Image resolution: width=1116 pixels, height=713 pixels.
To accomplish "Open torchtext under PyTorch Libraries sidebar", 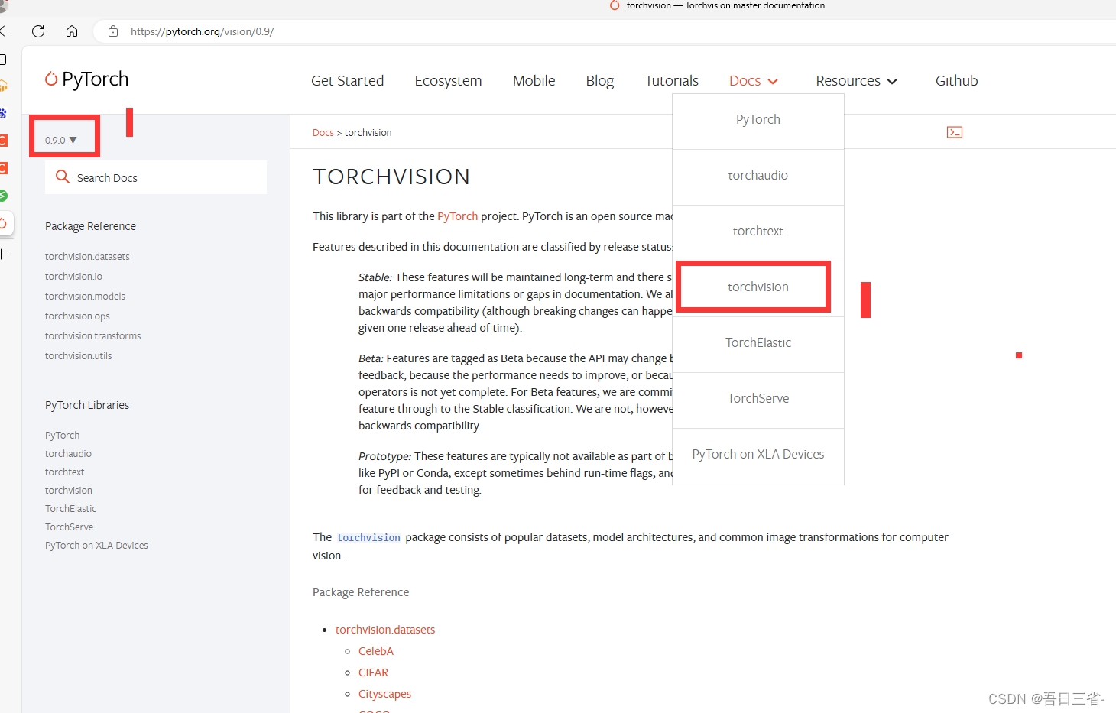I will click(x=64, y=472).
